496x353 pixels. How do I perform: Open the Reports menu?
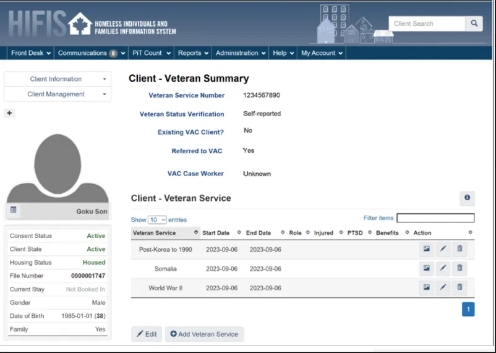point(193,53)
